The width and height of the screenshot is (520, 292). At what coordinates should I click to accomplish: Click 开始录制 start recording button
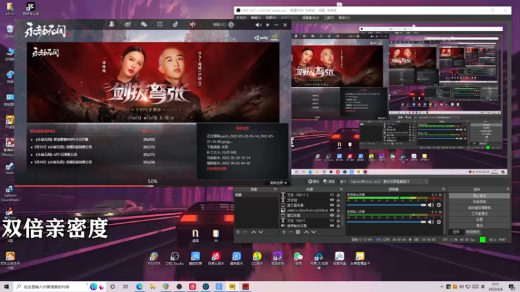[x=479, y=202]
